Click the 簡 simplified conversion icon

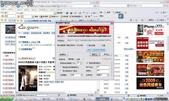pyautogui.click(x=86, y=17)
